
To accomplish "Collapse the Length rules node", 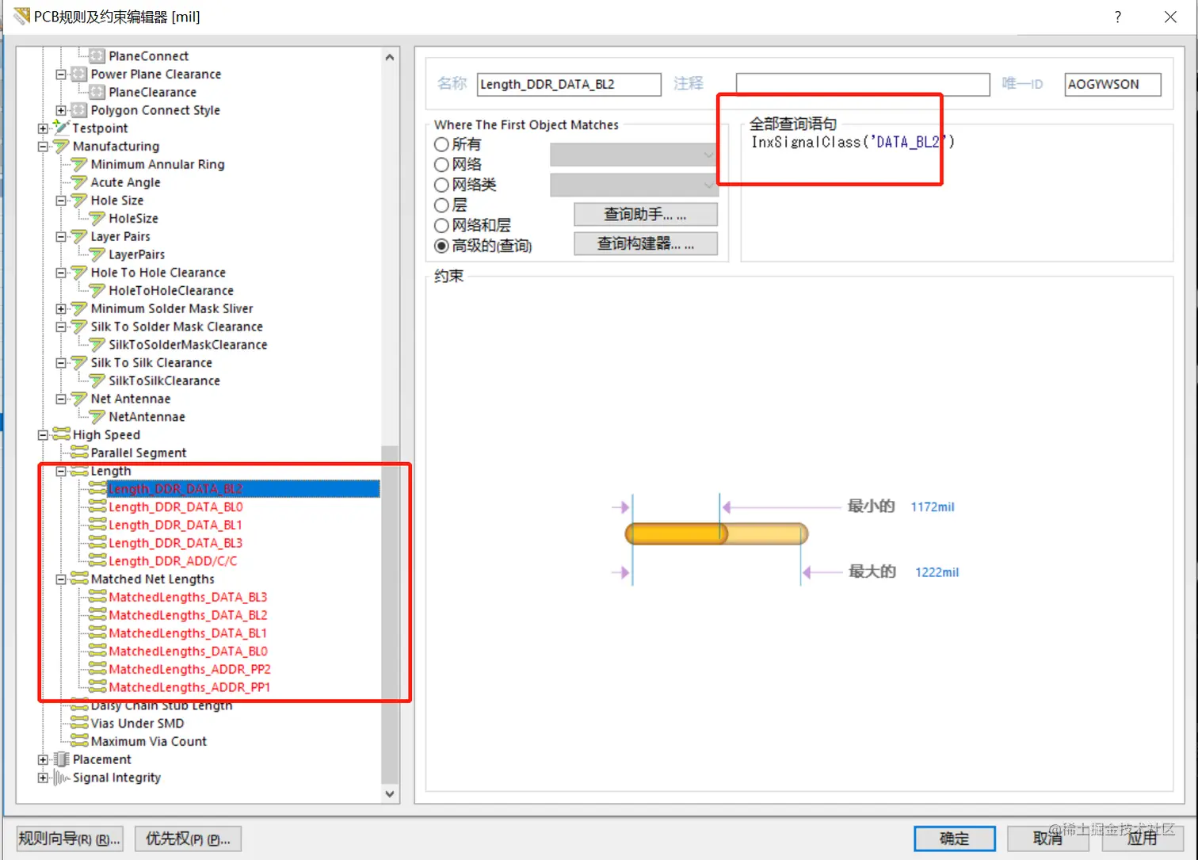I will 61,472.
